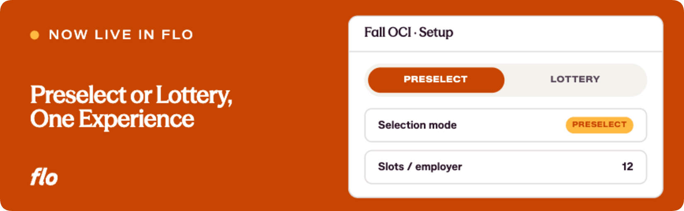Click the word Lottery in the headline
The image size is (684, 211).
[x=194, y=96]
